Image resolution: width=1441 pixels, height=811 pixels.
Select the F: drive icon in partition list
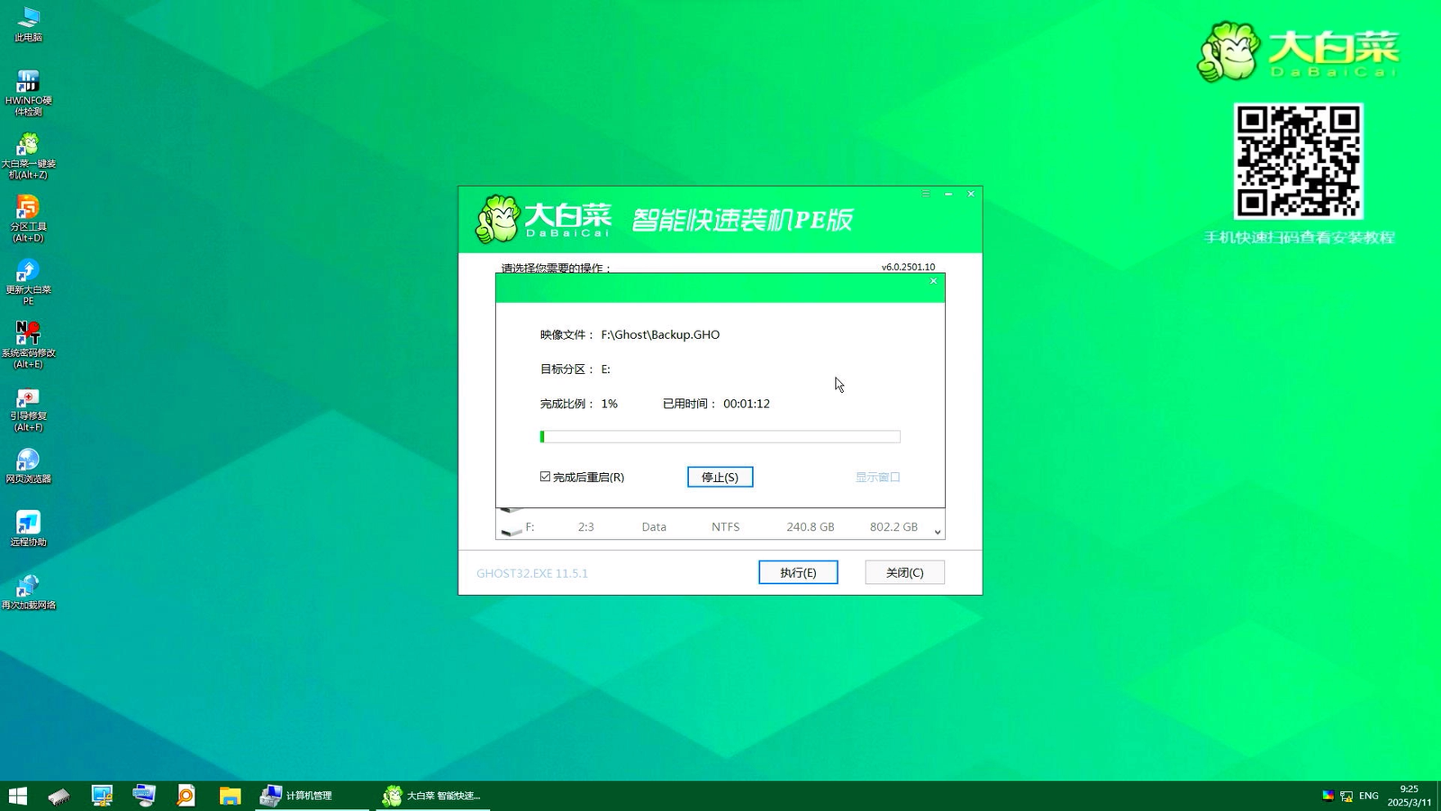[x=511, y=531]
